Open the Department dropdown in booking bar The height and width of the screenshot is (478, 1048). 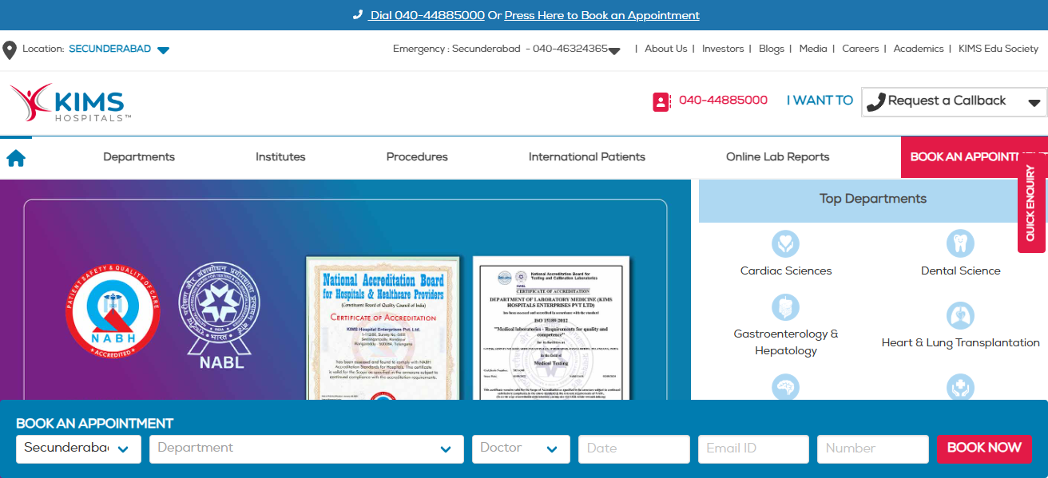(x=306, y=448)
